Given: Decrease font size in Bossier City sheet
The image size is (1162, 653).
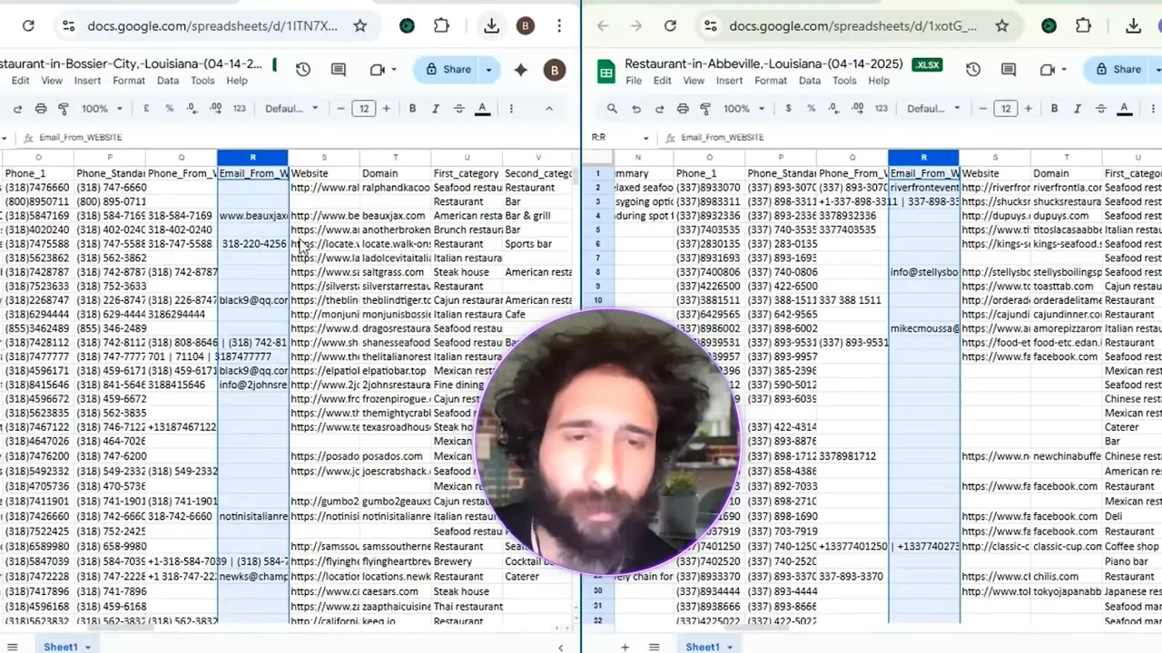Looking at the screenshot, I should pos(340,109).
